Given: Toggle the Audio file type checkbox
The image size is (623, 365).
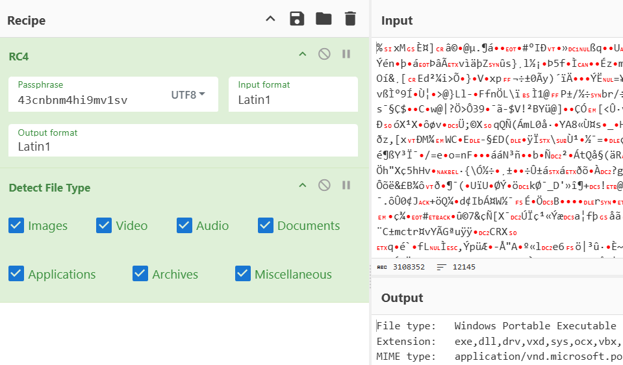Looking at the screenshot, I should click(184, 225).
